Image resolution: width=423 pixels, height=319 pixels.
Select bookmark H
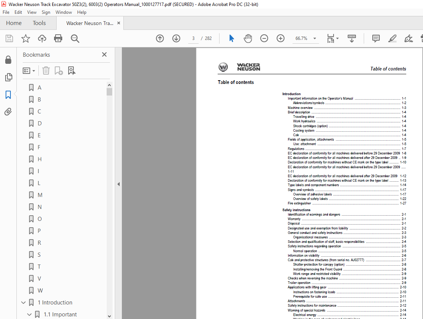[x=40, y=159]
